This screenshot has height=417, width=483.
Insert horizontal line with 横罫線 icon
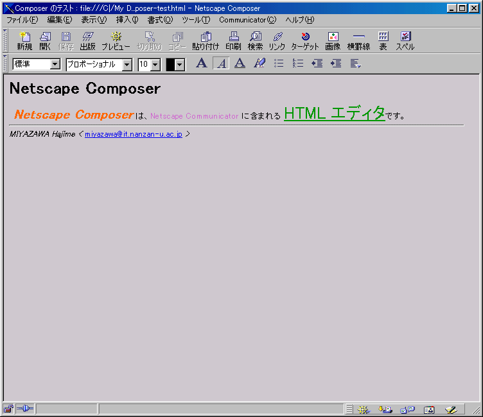coord(358,40)
